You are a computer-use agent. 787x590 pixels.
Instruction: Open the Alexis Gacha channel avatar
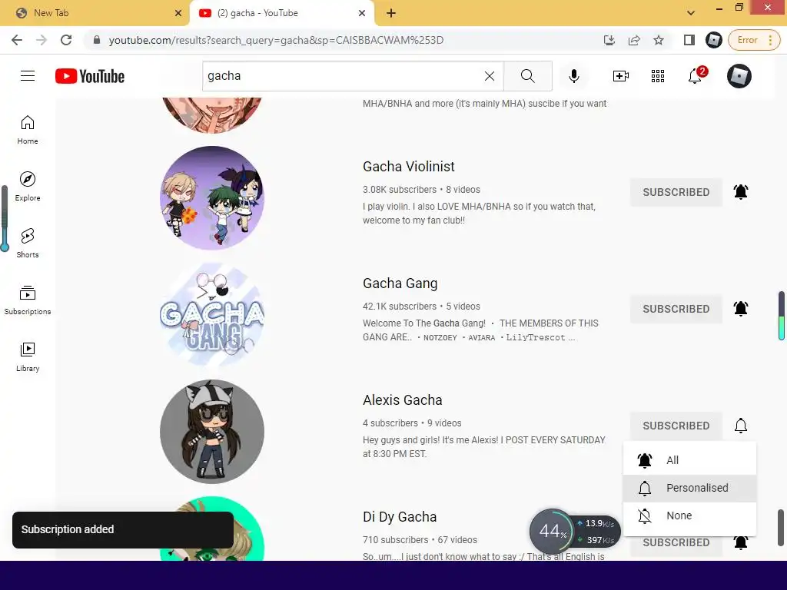[x=212, y=432]
